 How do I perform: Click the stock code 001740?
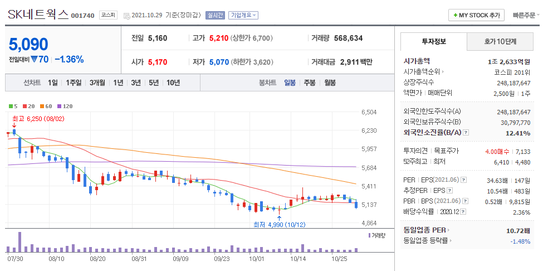click(x=82, y=16)
